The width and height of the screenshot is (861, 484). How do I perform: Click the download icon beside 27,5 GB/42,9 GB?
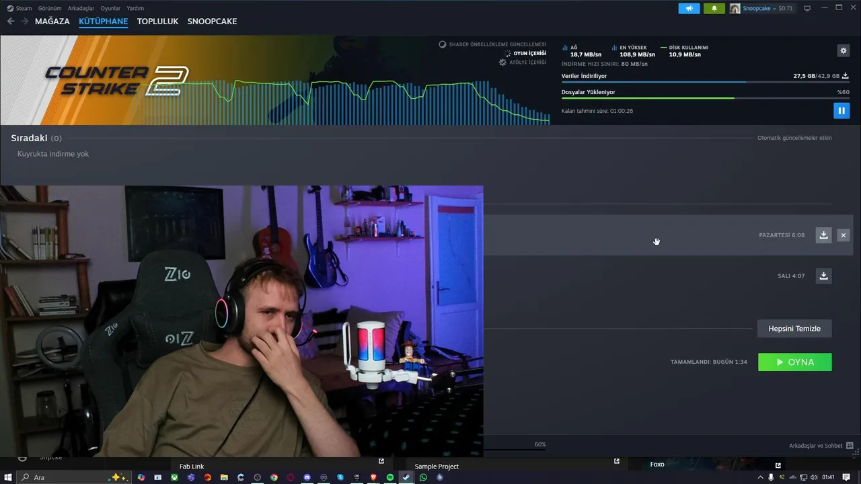tap(846, 76)
